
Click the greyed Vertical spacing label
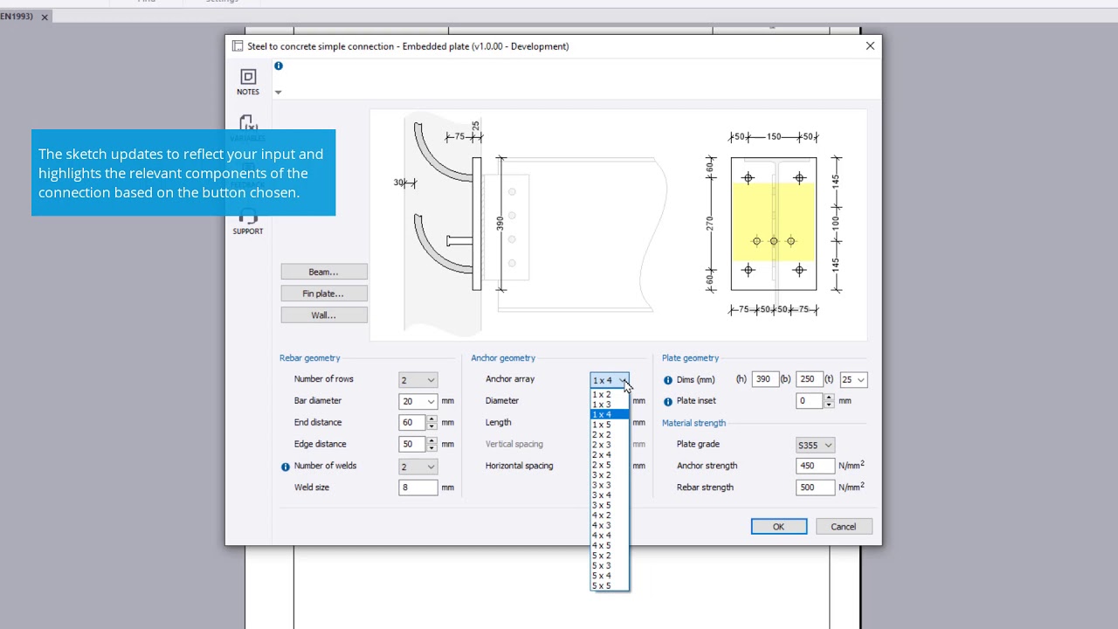514,445
